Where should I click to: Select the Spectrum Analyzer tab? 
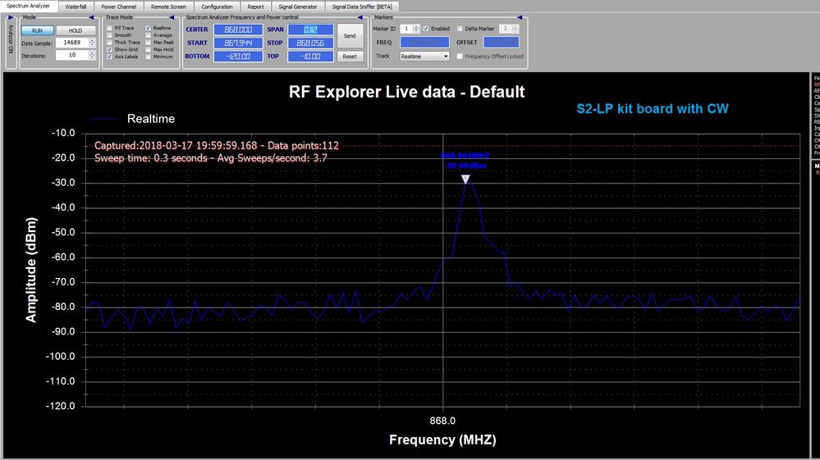coord(29,7)
